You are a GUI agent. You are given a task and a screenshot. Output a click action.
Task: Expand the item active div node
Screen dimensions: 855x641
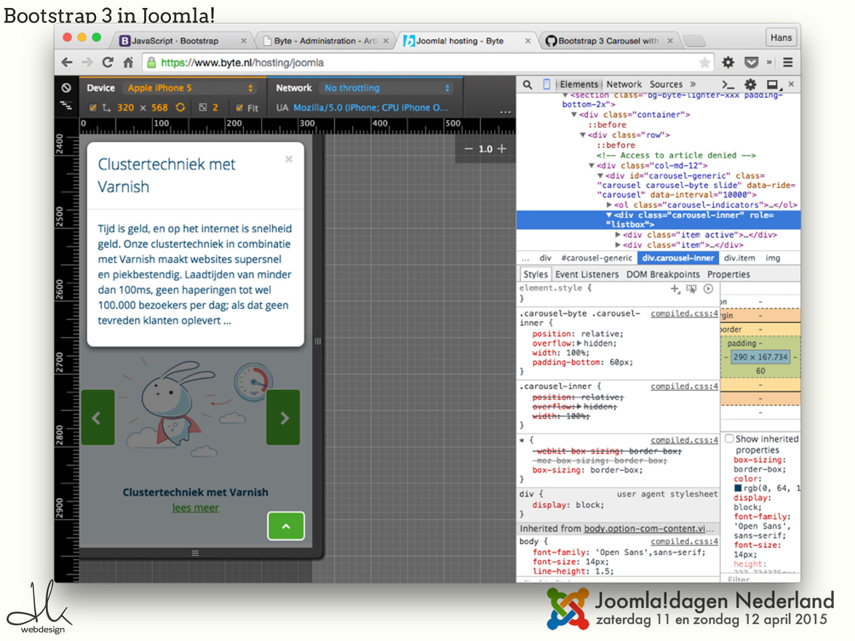click(x=618, y=234)
